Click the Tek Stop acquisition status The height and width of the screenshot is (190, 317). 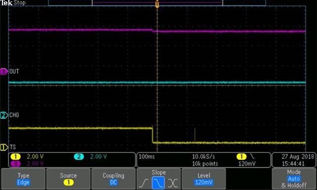point(13,3)
